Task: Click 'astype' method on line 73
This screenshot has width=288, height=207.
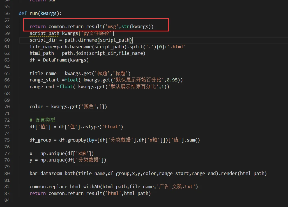Action: point(91,127)
